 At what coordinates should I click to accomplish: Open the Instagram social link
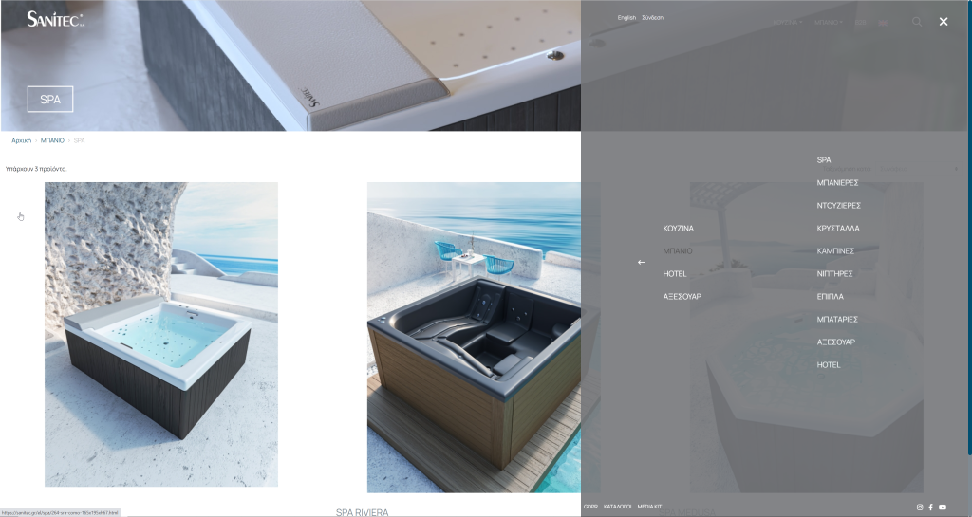(919, 508)
